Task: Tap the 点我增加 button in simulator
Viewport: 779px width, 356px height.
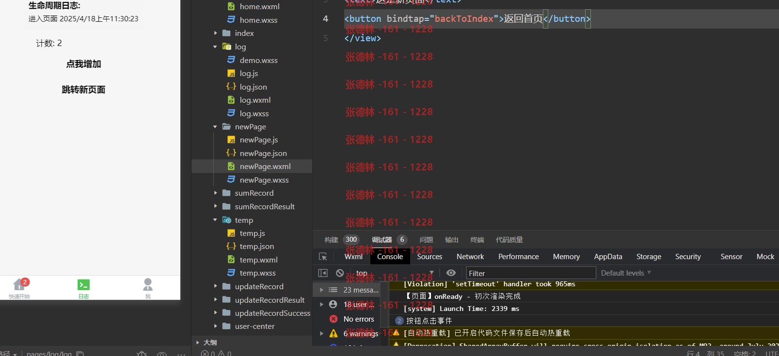Action: (x=83, y=64)
